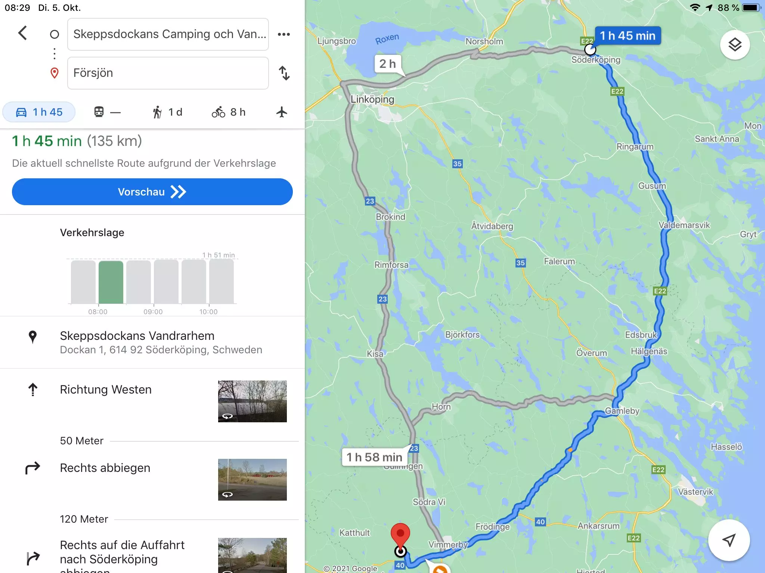The width and height of the screenshot is (765, 573).
Task: Select driving mode 1 h 45
Action: [39, 112]
